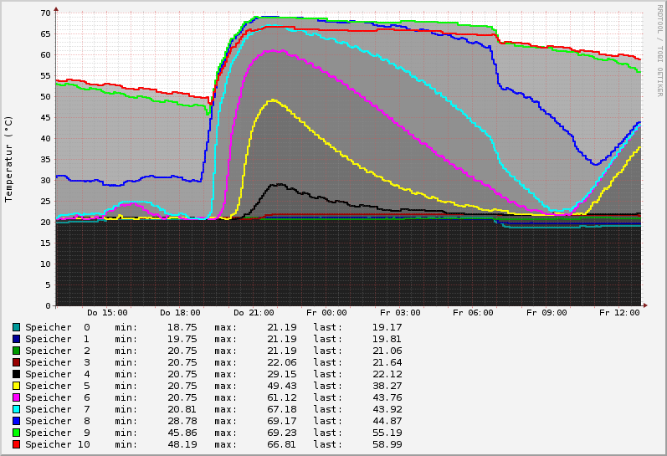667x456 pixels.
Task: Click the Temperatur (°C) vertical axis title
Action: tap(9, 159)
